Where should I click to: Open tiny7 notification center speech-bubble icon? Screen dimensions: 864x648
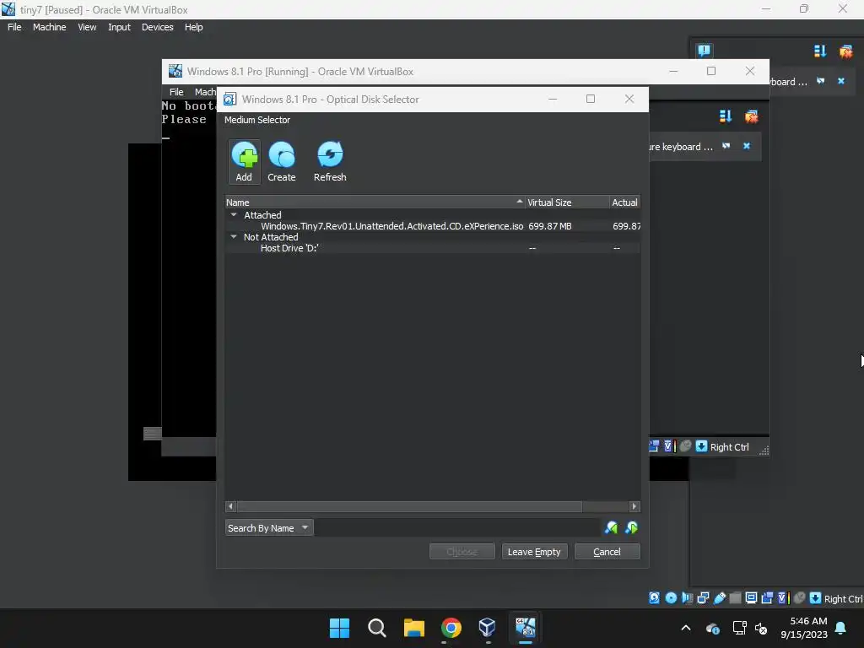pos(704,51)
